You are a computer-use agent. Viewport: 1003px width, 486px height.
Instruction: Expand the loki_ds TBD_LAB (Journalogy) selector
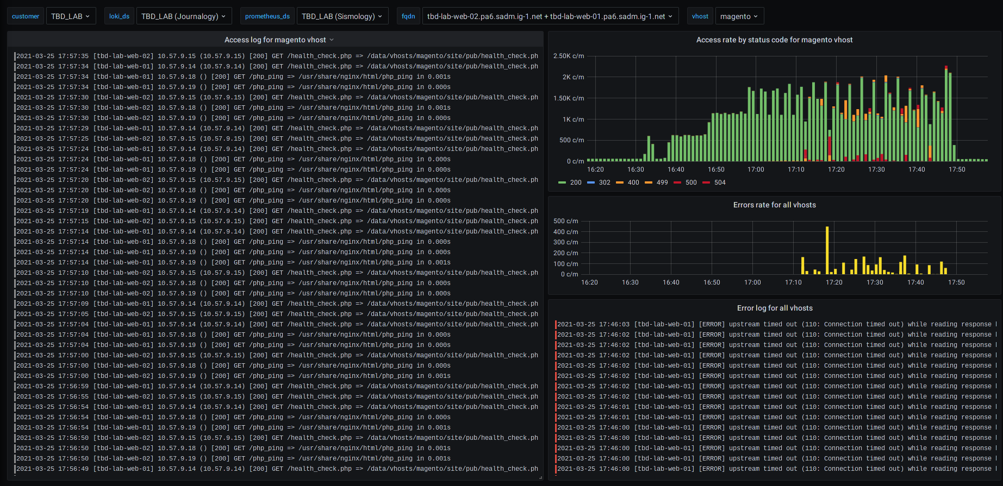[x=184, y=16]
